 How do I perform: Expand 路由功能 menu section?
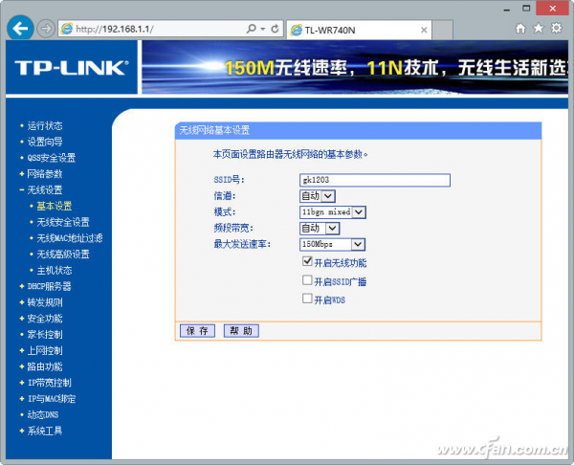45,366
